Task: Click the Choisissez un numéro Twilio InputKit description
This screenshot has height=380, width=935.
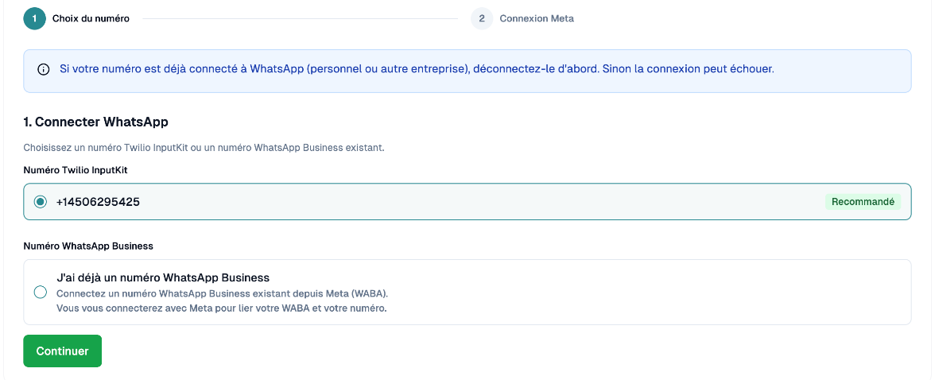Action: click(204, 147)
